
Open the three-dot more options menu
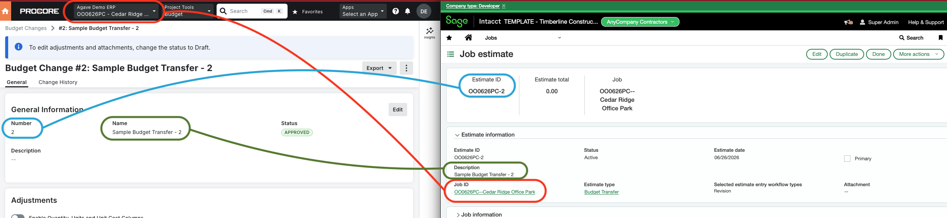coord(406,68)
